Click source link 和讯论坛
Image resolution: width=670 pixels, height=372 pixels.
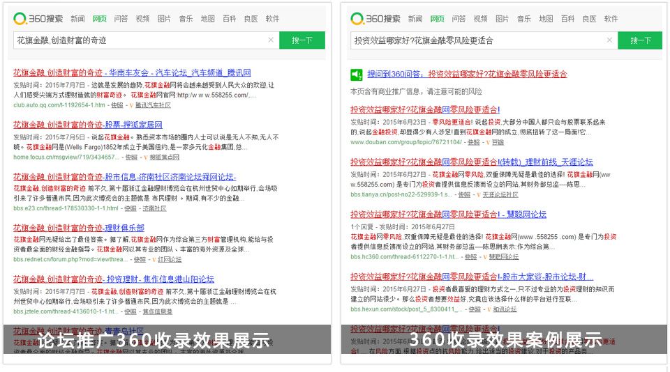pos(505,309)
